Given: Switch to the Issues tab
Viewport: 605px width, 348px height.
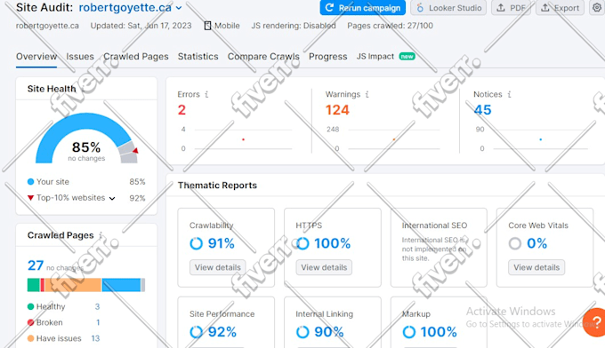Looking at the screenshot, I should pos(80,57).
